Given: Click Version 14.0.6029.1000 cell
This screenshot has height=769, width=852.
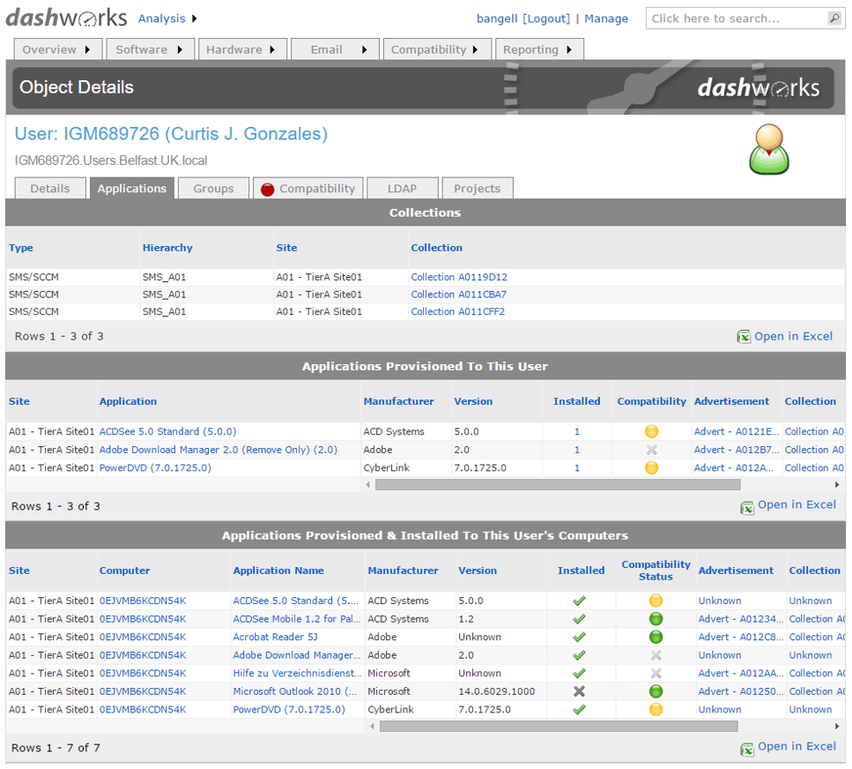Looking at the screenshot, I should [496, 691].
